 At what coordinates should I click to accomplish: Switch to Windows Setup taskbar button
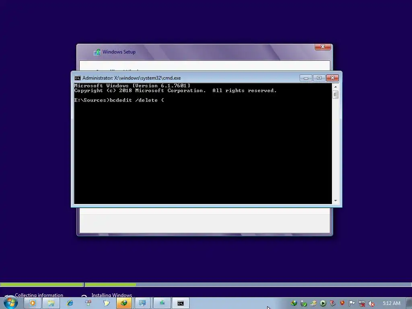coord(162,303)
